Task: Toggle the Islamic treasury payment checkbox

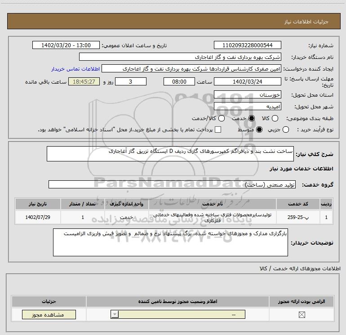Action: (x=218, y=130)
